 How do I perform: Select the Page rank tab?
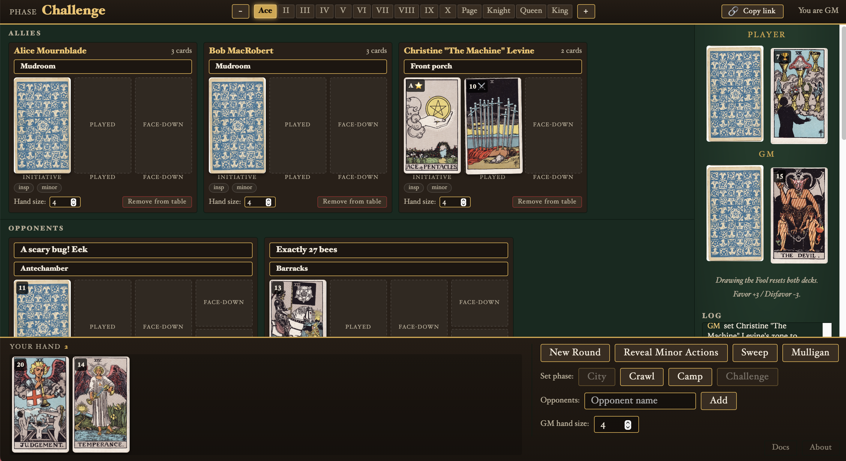coord(469,11)
